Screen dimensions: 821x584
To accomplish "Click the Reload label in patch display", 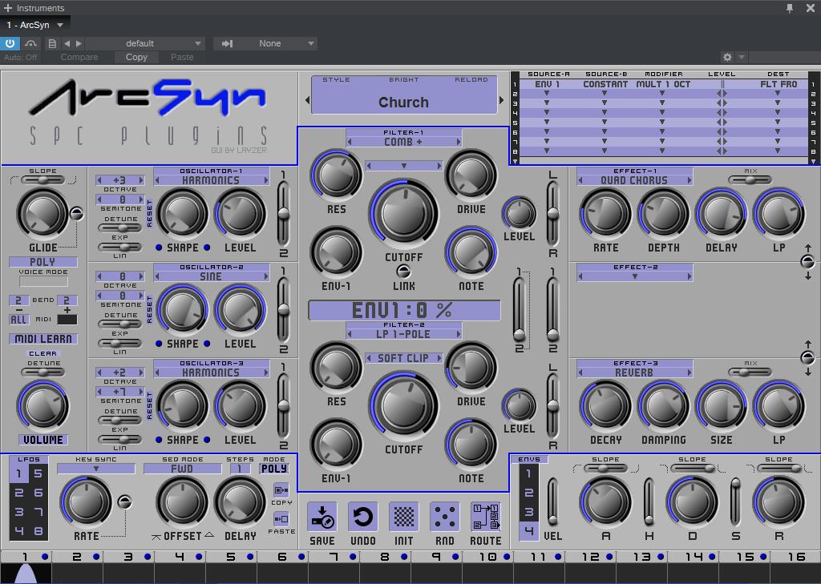I will click(x=471, y=79).
